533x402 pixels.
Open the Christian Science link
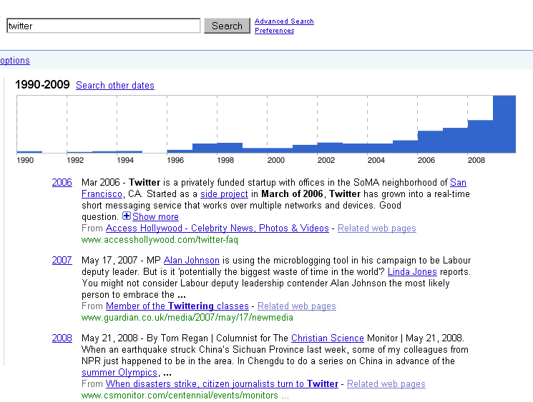click(328, 338)
